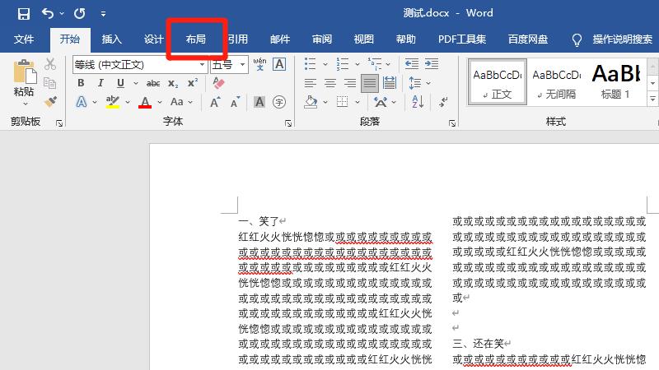Click the Save icon in title bar

(23, 13)
